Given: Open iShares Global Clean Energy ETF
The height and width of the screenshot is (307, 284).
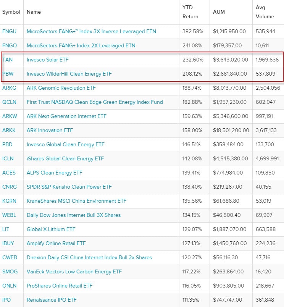Looking at the screenshot, I should [x=65, y=158].
